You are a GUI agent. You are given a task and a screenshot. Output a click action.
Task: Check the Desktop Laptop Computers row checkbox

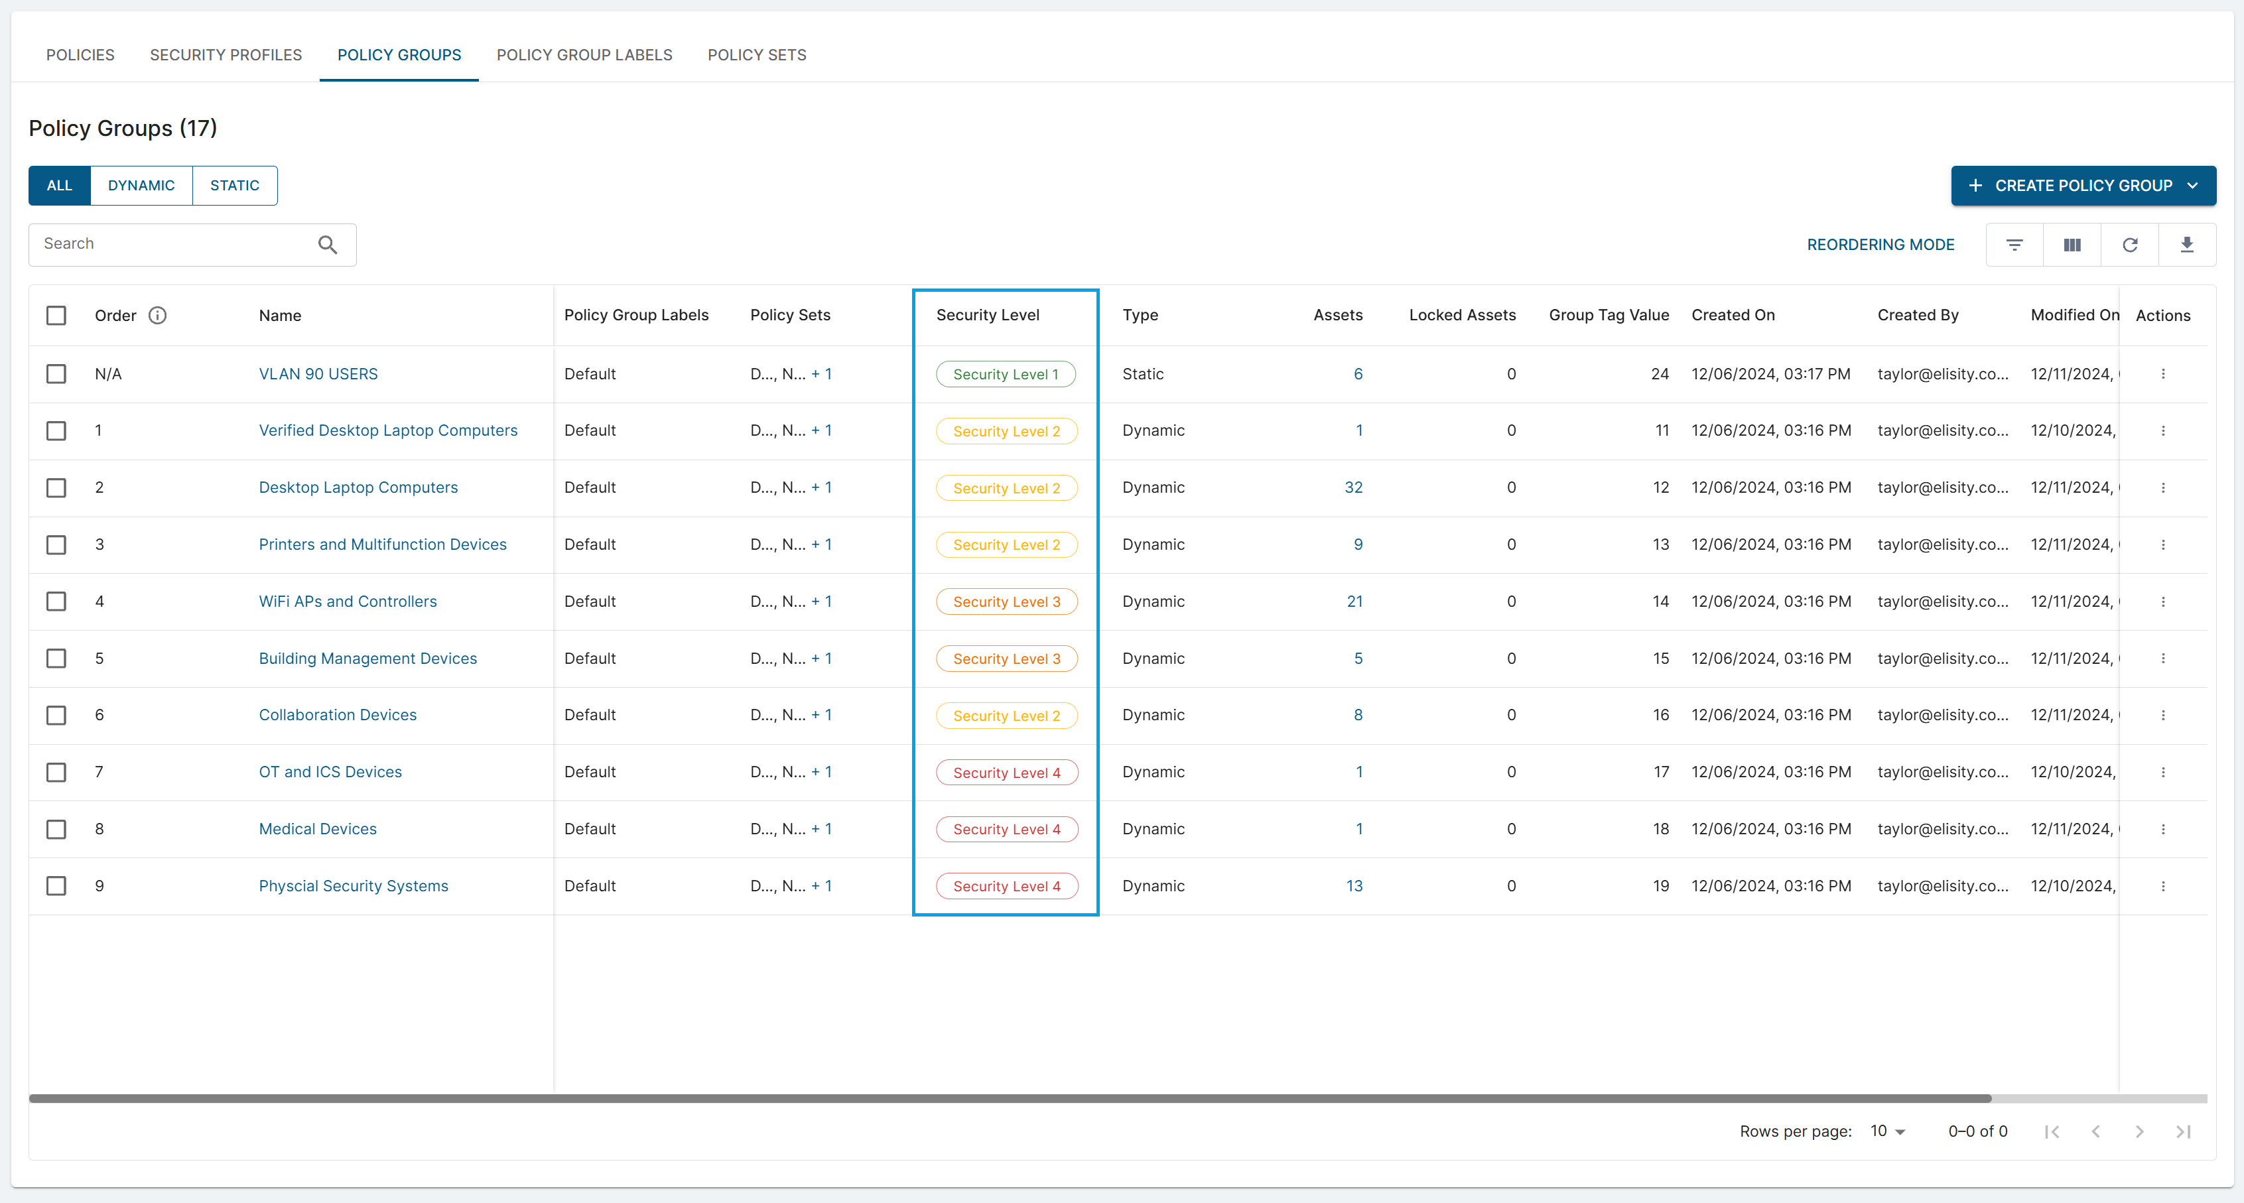pos(56,488)
